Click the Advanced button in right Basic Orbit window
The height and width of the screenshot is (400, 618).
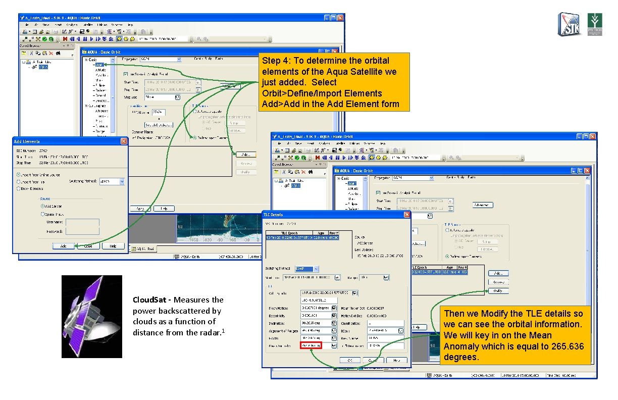point(483,205)
